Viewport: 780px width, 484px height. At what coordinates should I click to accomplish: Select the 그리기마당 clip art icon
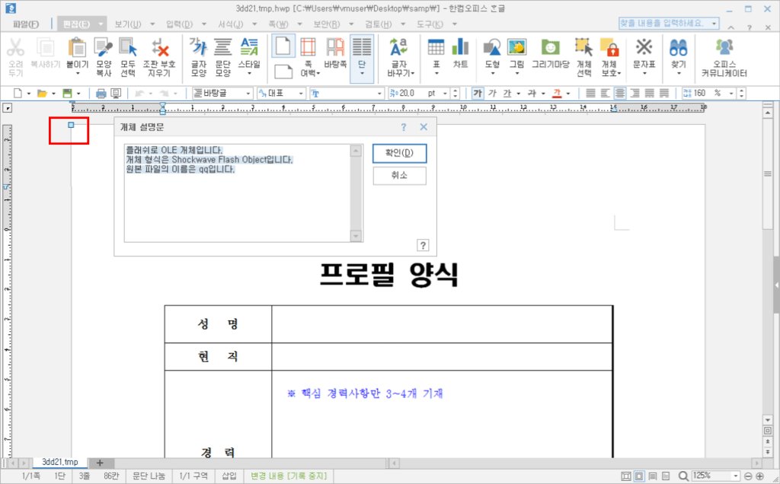coord(550,53)
